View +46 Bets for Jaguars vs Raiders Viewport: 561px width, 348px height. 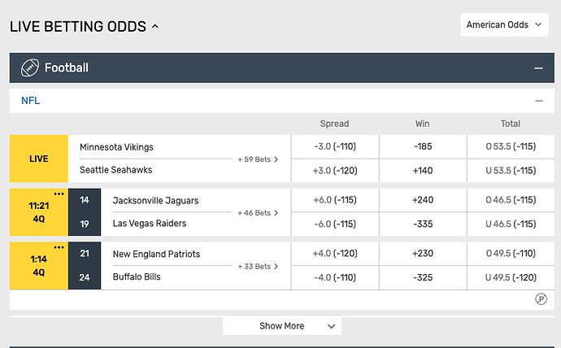[258, 213]
